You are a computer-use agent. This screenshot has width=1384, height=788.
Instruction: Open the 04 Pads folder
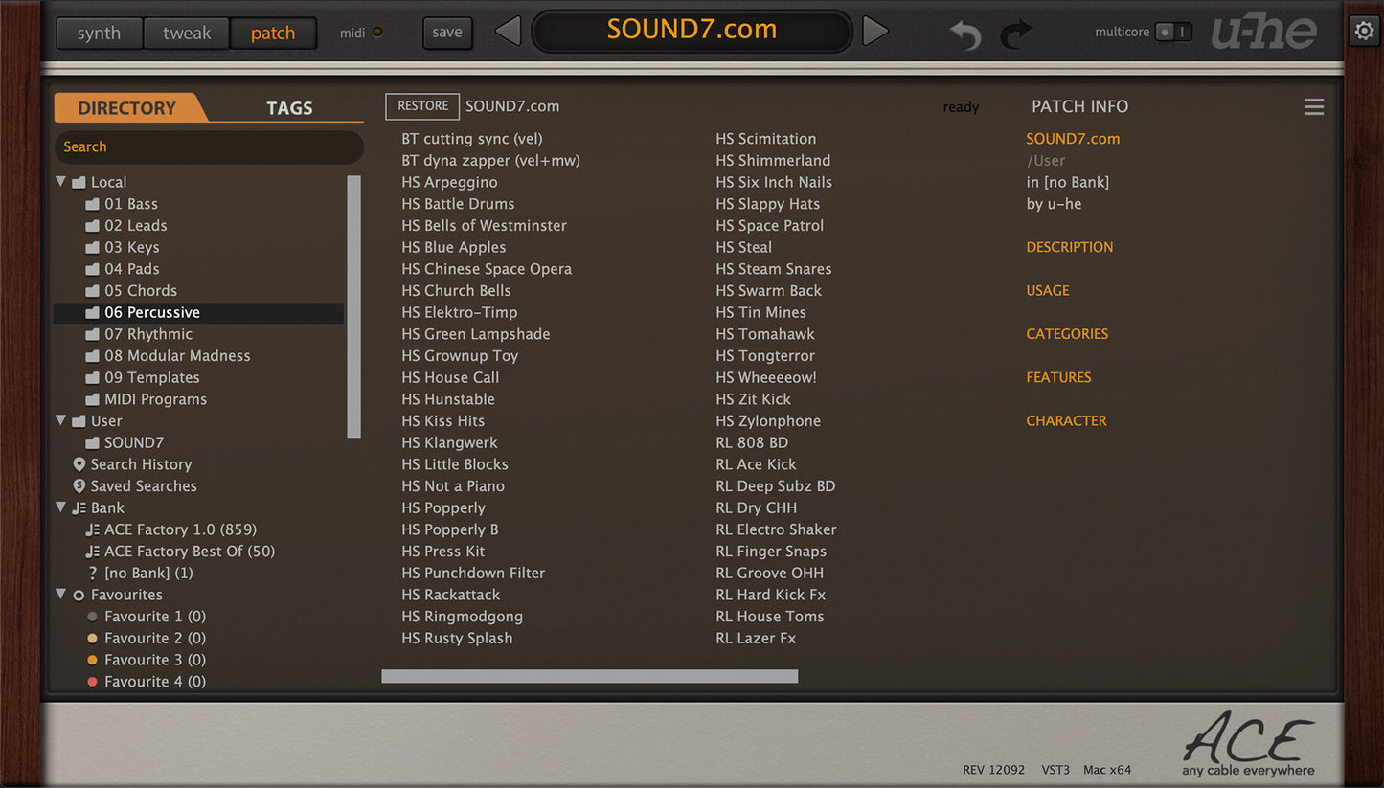click(x=132, y=269)
